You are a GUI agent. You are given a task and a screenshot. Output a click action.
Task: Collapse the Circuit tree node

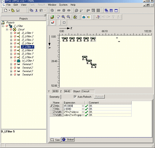[x=7, y=30]
